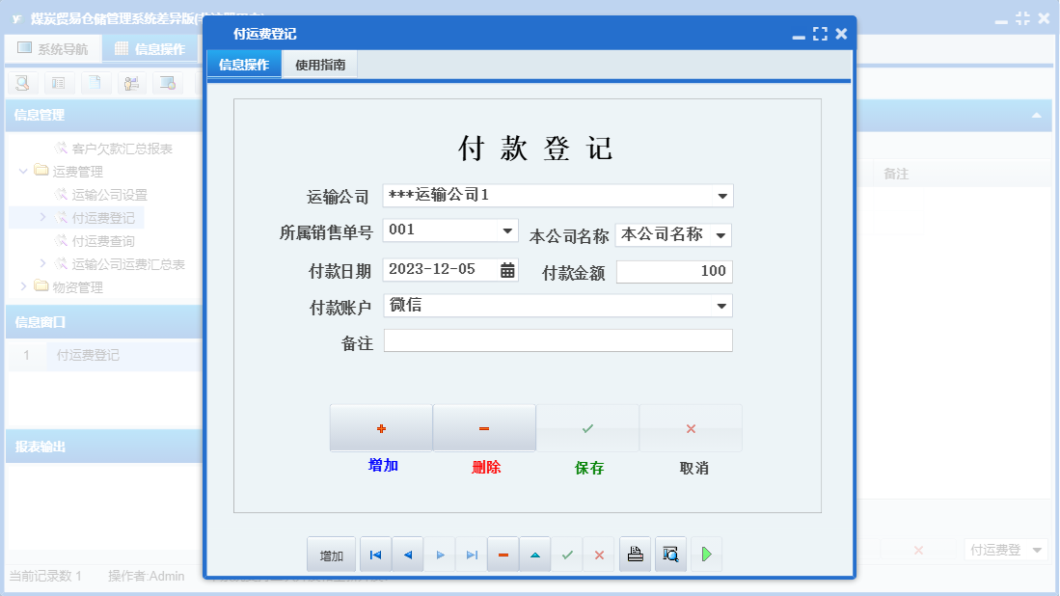Click the first record navigation icon
The image size is (1060, 596).
[375, 554]
